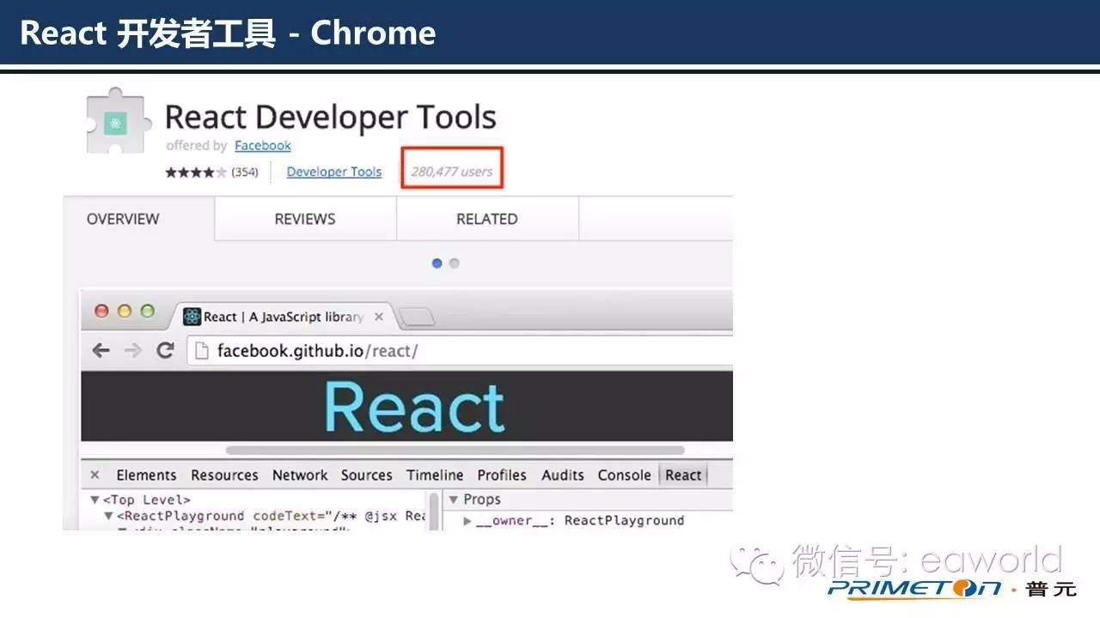Open the Developer Tools category link

[x=333, y=172]
